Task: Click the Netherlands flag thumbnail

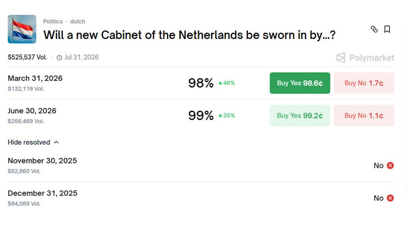Action: click(22, 29)
